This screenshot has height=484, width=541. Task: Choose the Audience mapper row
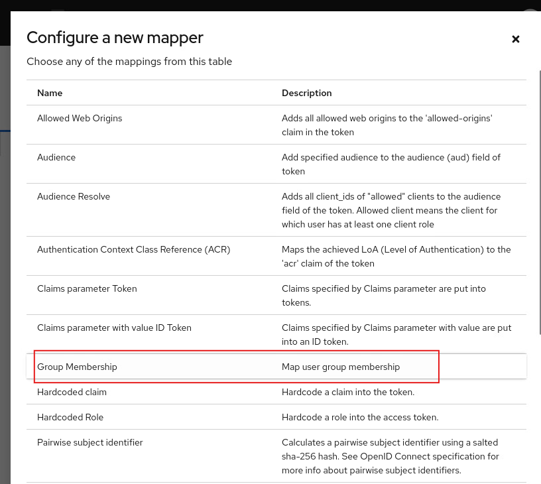pyautogui.click(x=276, y=164)
